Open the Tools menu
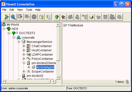The width and height of the screenshot is (132, 92). pos(29,10)
